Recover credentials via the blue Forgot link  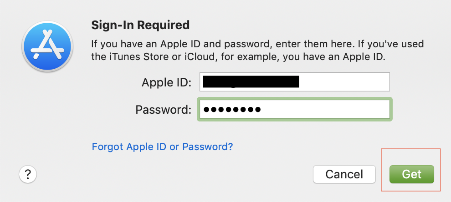162,147
